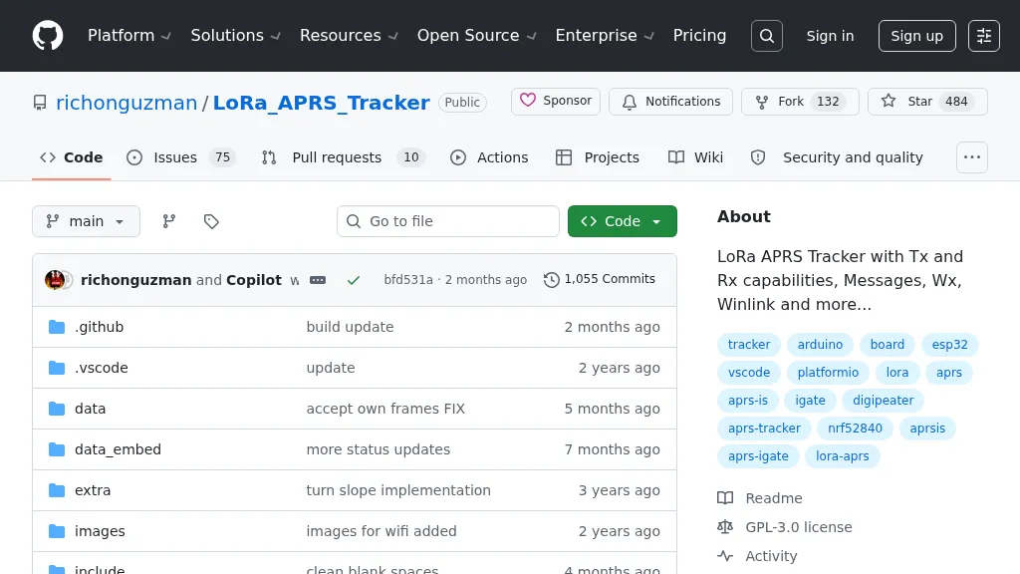The width and height of the screenshot is (1020, 574).
Task: Open the Wiki tab
Action: pyautogui.click(x=695, y=157)
